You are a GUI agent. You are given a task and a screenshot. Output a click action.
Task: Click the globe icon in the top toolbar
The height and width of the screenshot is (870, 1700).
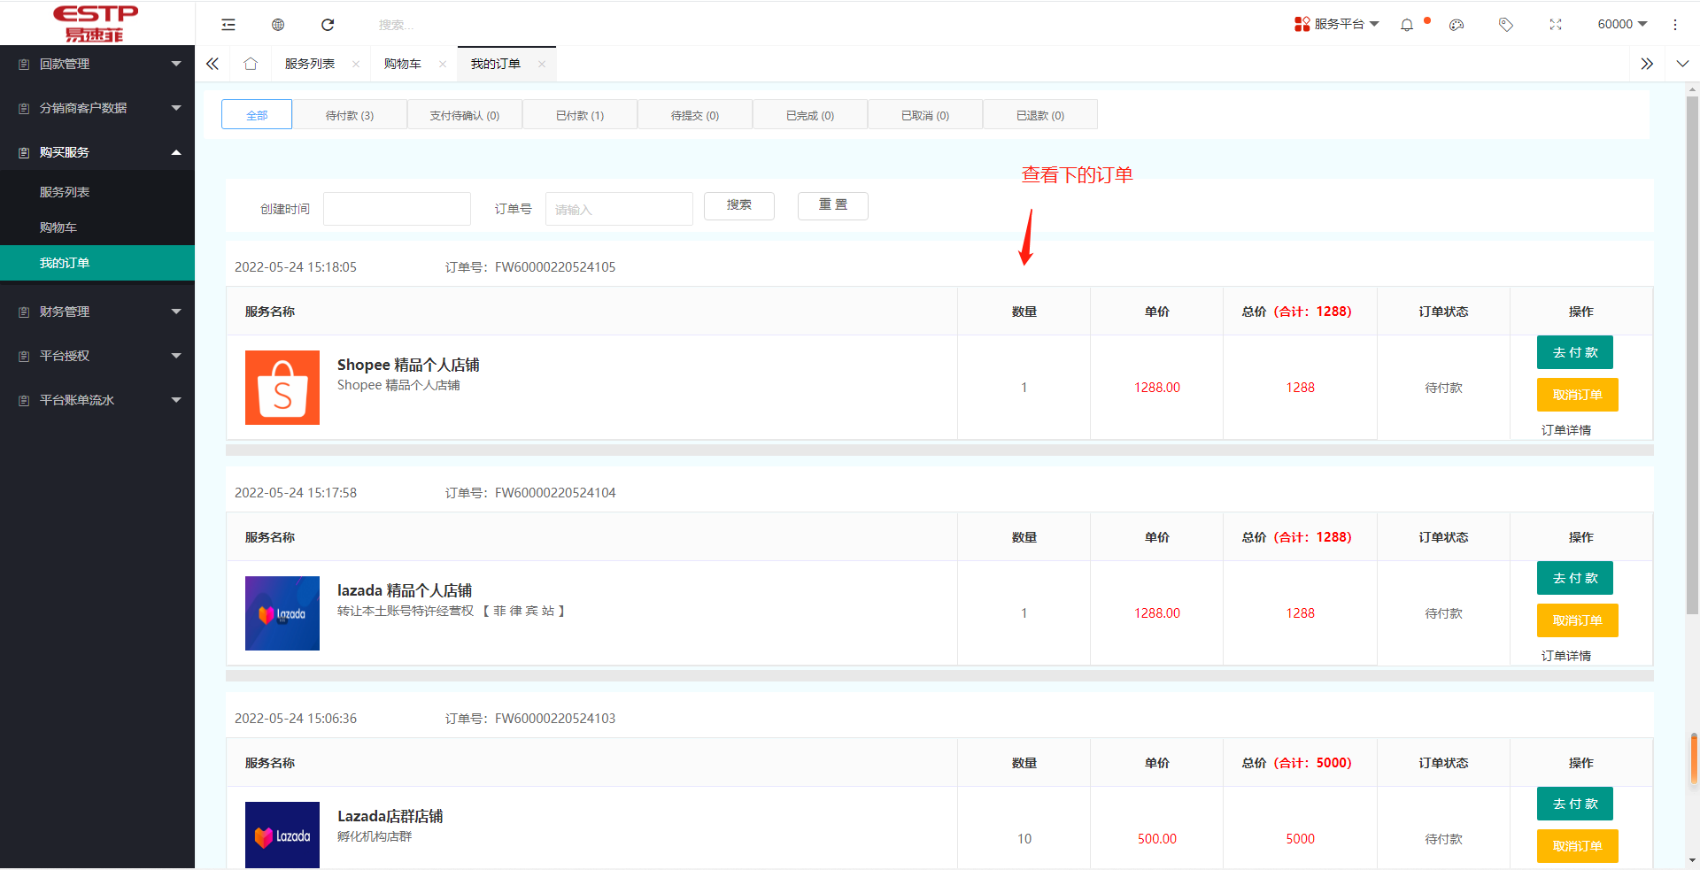pyautogui.click(x=278, y=25)
